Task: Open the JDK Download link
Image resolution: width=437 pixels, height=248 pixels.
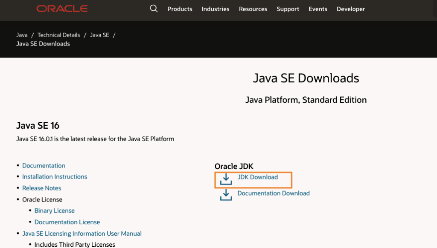Action: (258, 177)
